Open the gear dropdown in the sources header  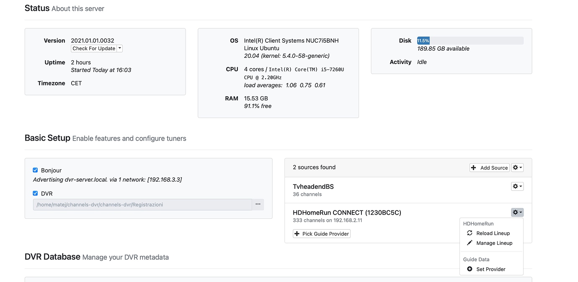click(x=517, y=167)
